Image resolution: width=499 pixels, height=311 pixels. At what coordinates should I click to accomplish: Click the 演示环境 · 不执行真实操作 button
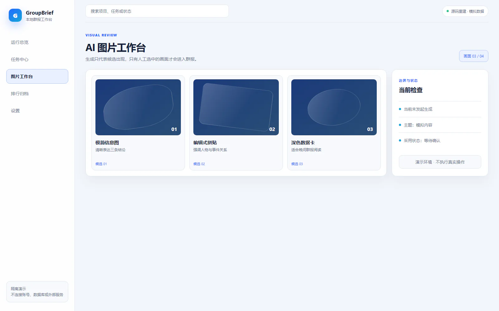(x=440, y=162)
